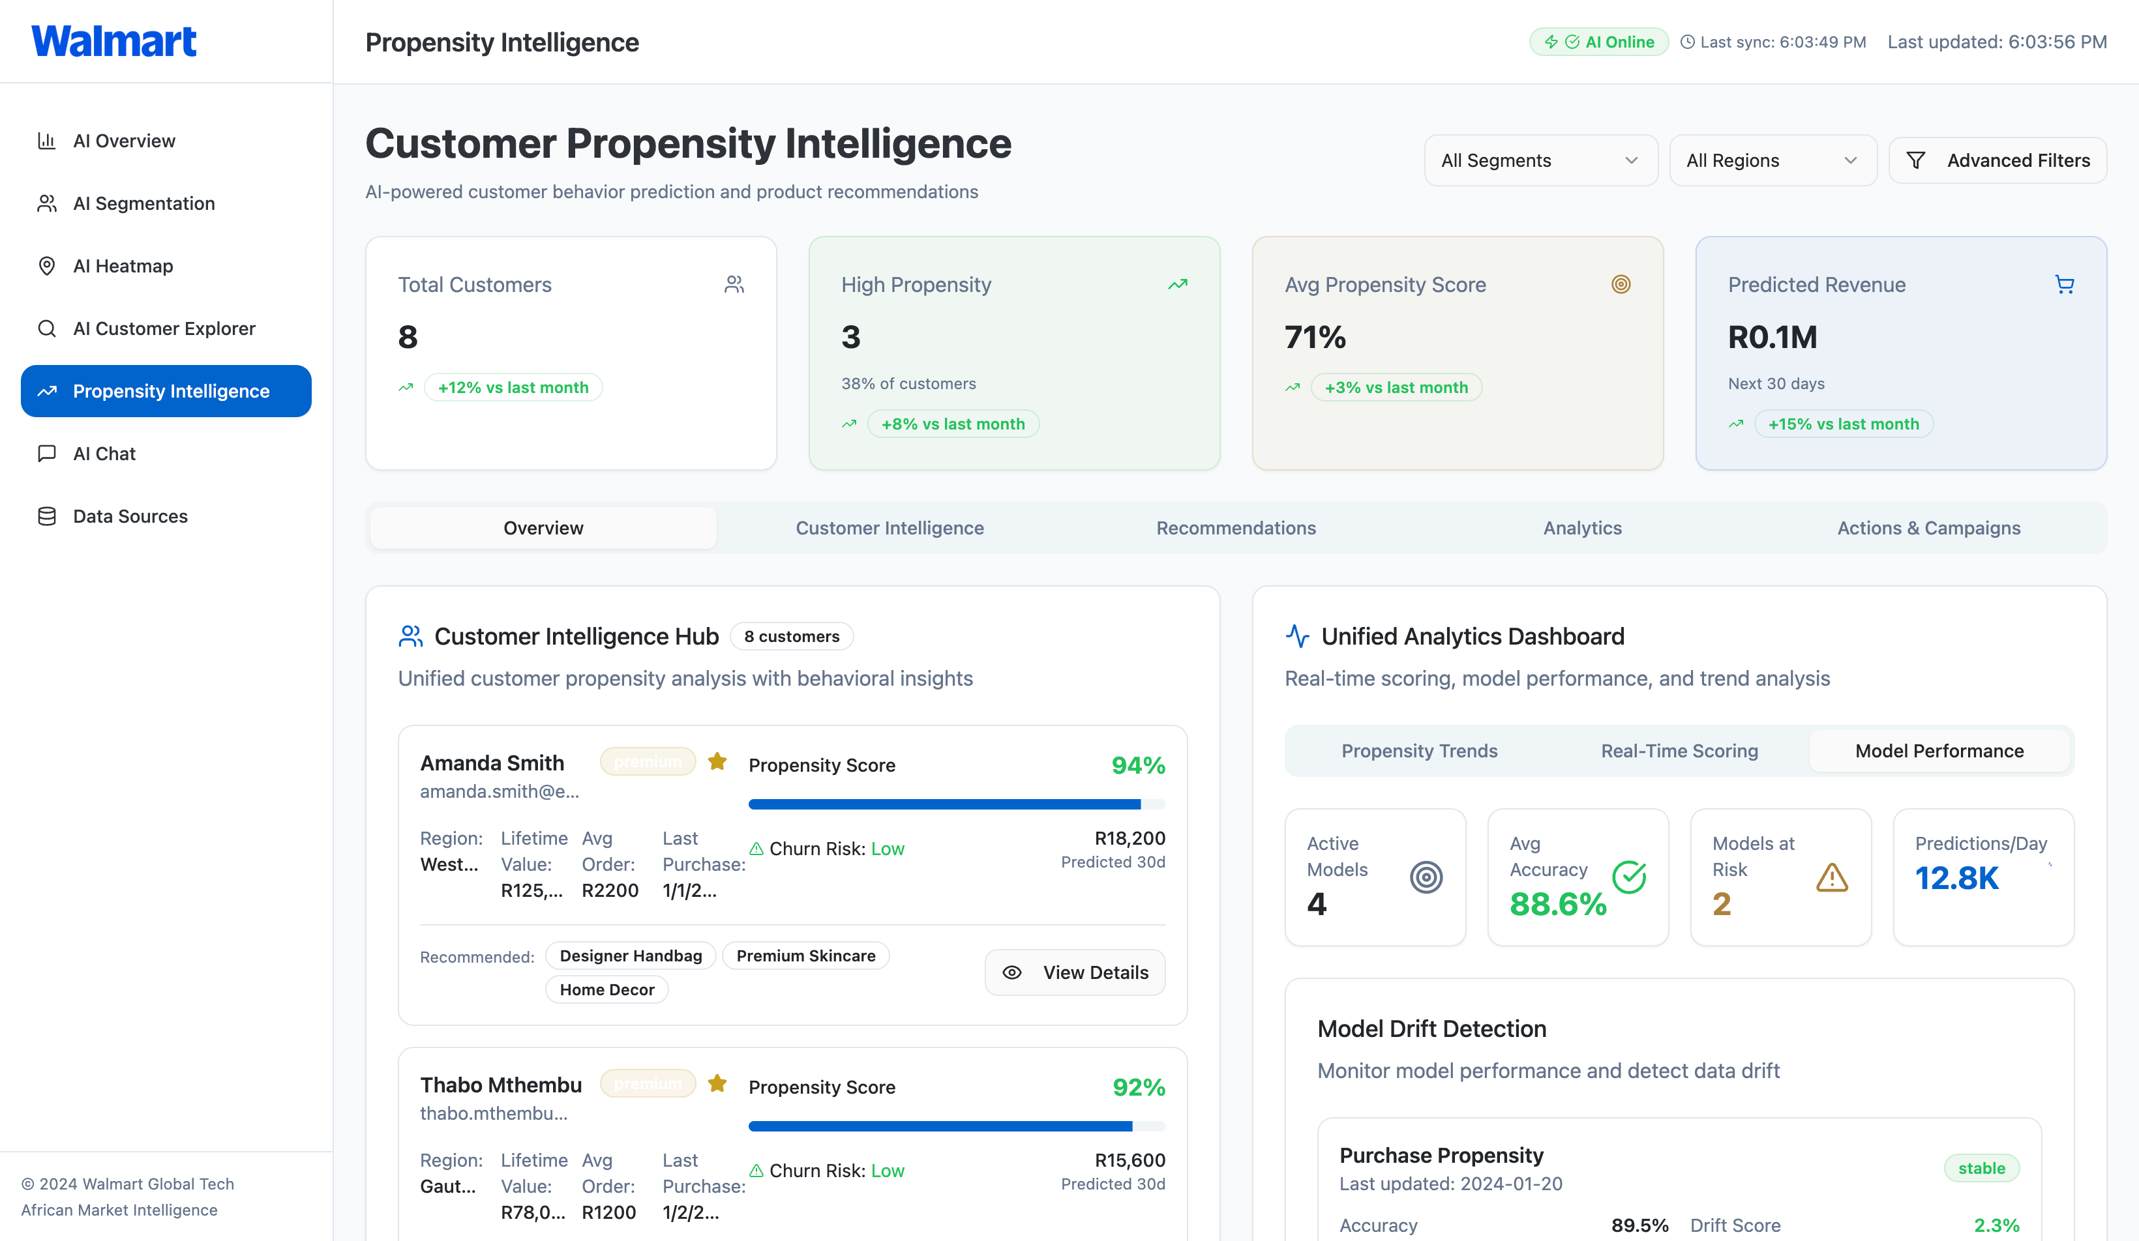Open the Recommendations tab

[x=1236, y=527]
